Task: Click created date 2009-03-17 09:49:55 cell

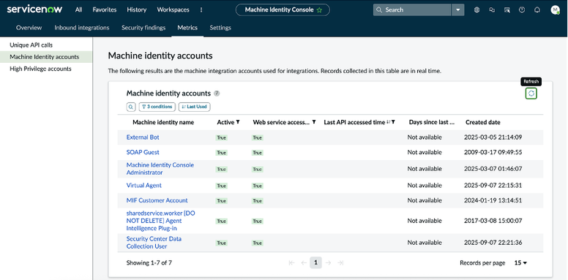Action: click(x=493, y=152)
